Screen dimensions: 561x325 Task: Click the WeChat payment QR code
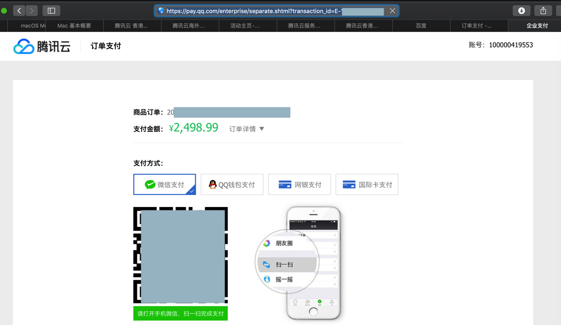tap(180, 255)
